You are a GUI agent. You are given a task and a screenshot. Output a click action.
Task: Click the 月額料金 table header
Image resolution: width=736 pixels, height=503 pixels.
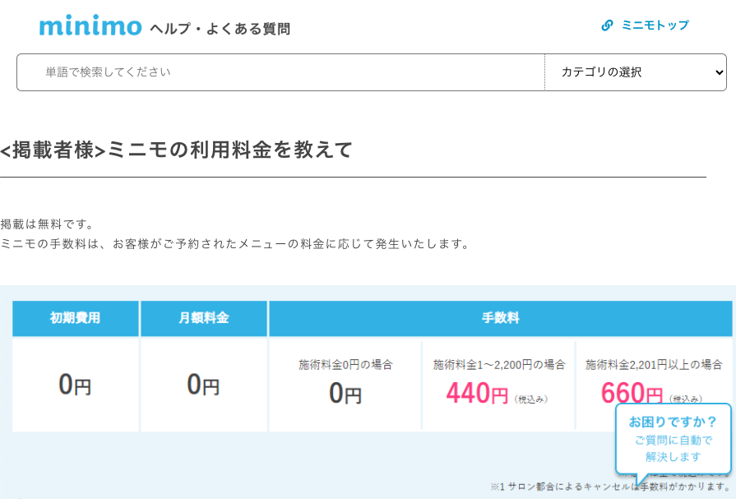click(203, 318)
